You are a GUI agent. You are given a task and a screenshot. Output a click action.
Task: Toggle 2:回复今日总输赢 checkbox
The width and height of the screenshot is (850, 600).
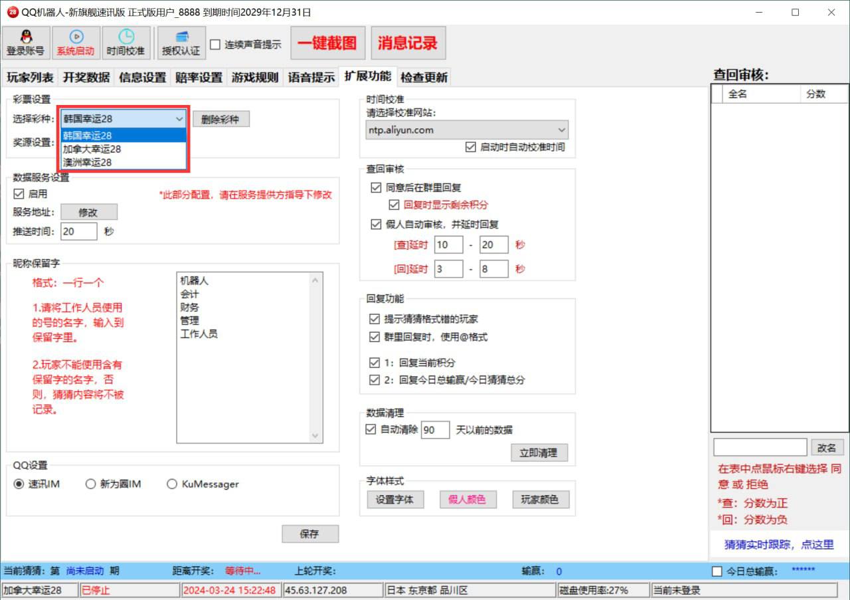click(375, 380)
